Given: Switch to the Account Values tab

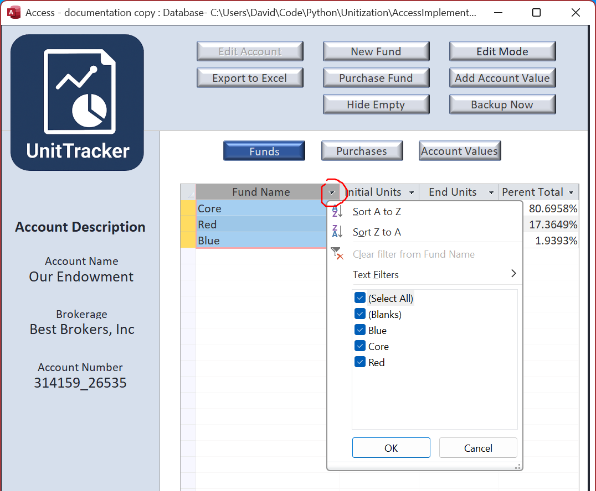Looking at the screenshot, I should click(x=460, y=151).
